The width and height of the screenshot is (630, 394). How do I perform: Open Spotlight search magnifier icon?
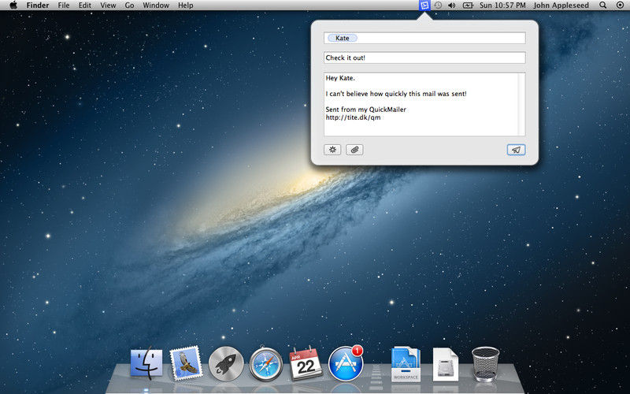pos(602,6)
